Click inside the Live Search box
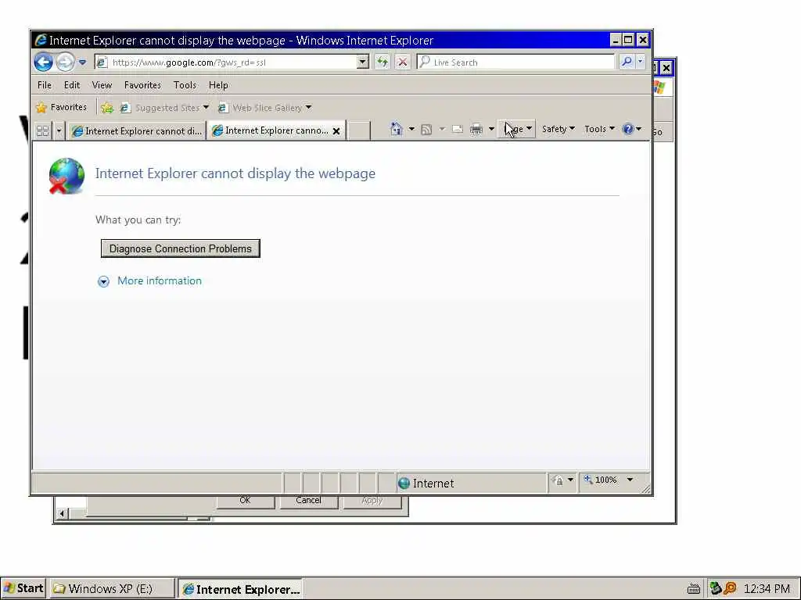This screenshot has height=600, width=801. tap(516, 62)
